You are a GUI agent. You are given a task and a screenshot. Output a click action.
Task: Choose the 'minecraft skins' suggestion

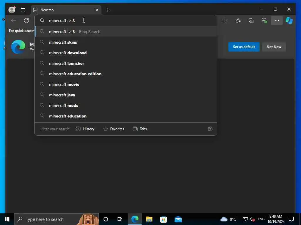pyautogui.click(x=126, y=42)
